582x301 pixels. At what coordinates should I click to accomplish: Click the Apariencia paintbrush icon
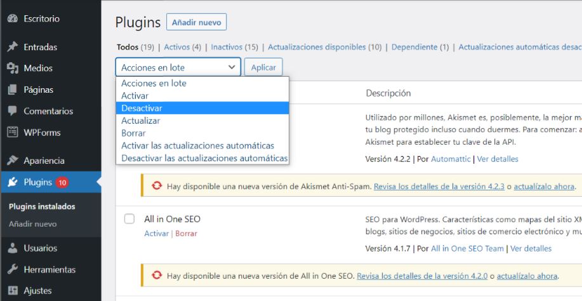[x=12, y=161]
